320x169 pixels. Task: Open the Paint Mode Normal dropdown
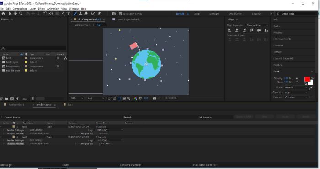(x=296, y=87)
